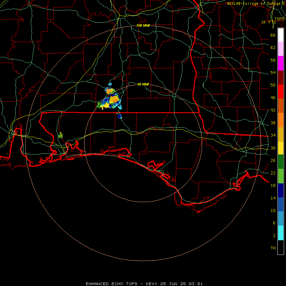Click the '100 NMI' range ring label
The image size is (286, 286).
coord(143,25)
